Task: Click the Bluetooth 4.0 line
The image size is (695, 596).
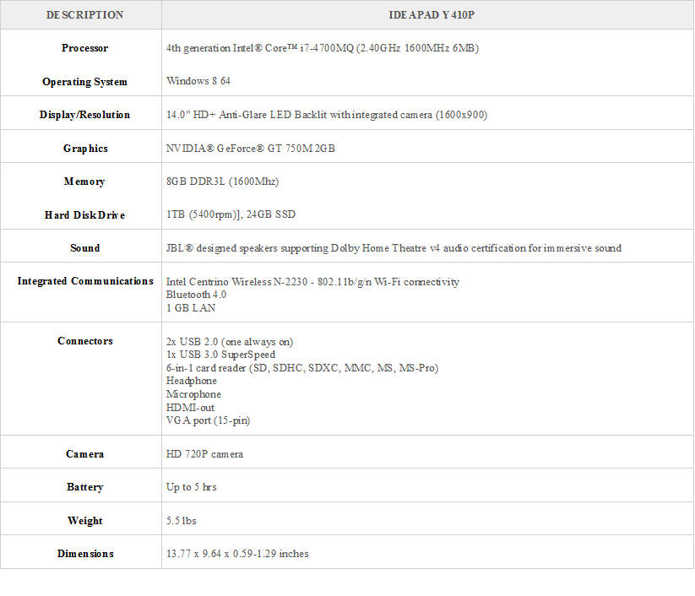Action: (x=196, y=295)
